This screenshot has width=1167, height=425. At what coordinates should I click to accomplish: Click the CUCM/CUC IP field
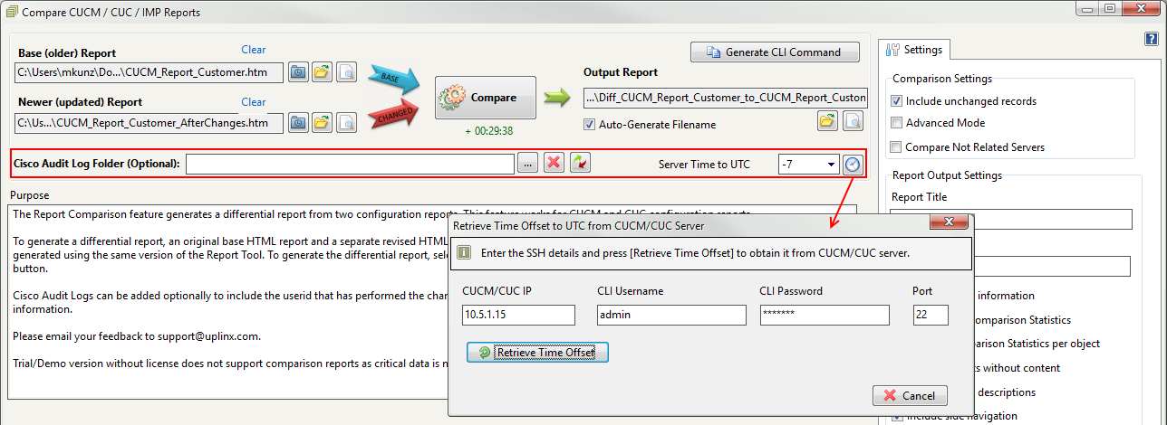pos(518,315)
